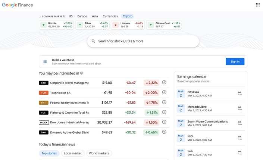Screen dimensions: 263x160
Task: Click the 1.51% up change badge
Action: [x=151, y=112]
